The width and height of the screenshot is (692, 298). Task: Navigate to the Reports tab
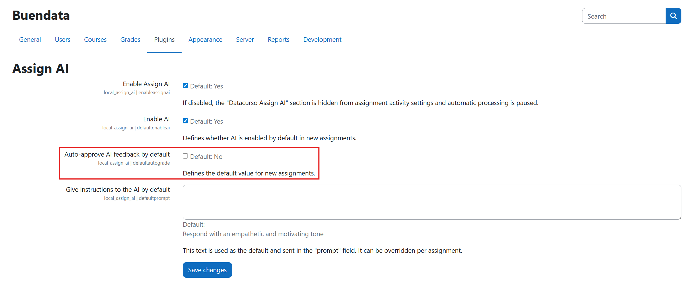pos(278,40)
